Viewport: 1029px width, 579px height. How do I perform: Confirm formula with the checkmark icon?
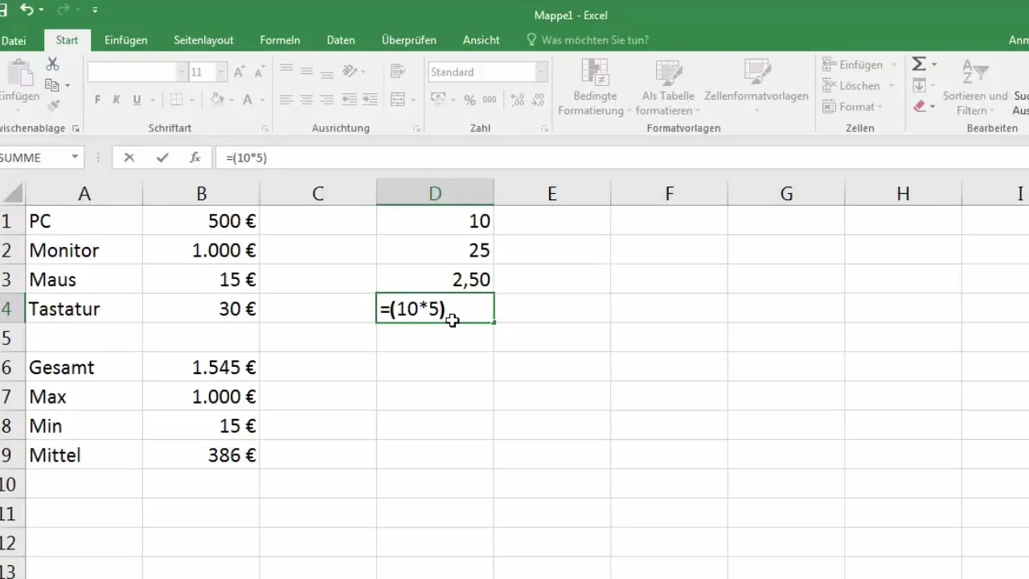[x=162, y=158]
